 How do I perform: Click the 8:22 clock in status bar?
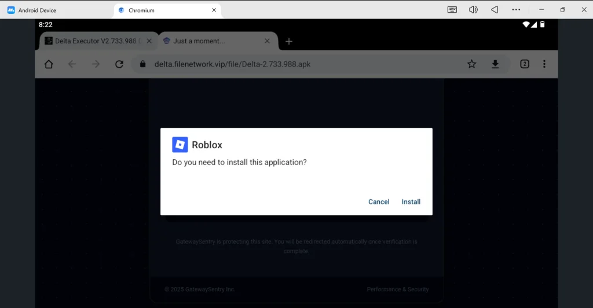coord(45,24)
